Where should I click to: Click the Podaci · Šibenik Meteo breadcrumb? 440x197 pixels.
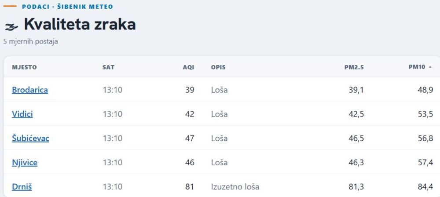(x=67, y=7)
